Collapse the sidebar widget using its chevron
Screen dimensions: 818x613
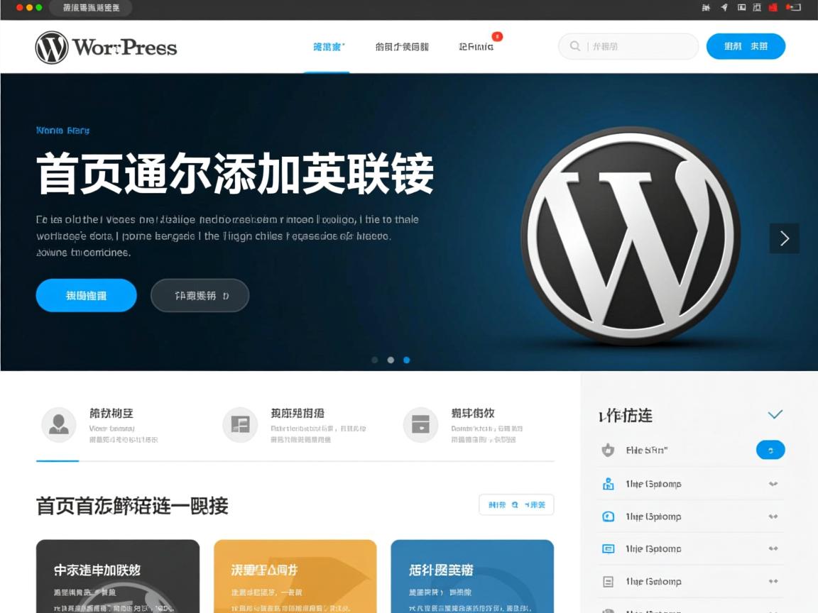pos(775,414)
